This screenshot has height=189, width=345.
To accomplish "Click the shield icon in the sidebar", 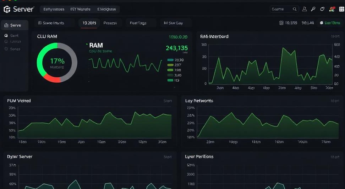I will tap(6, 49).
